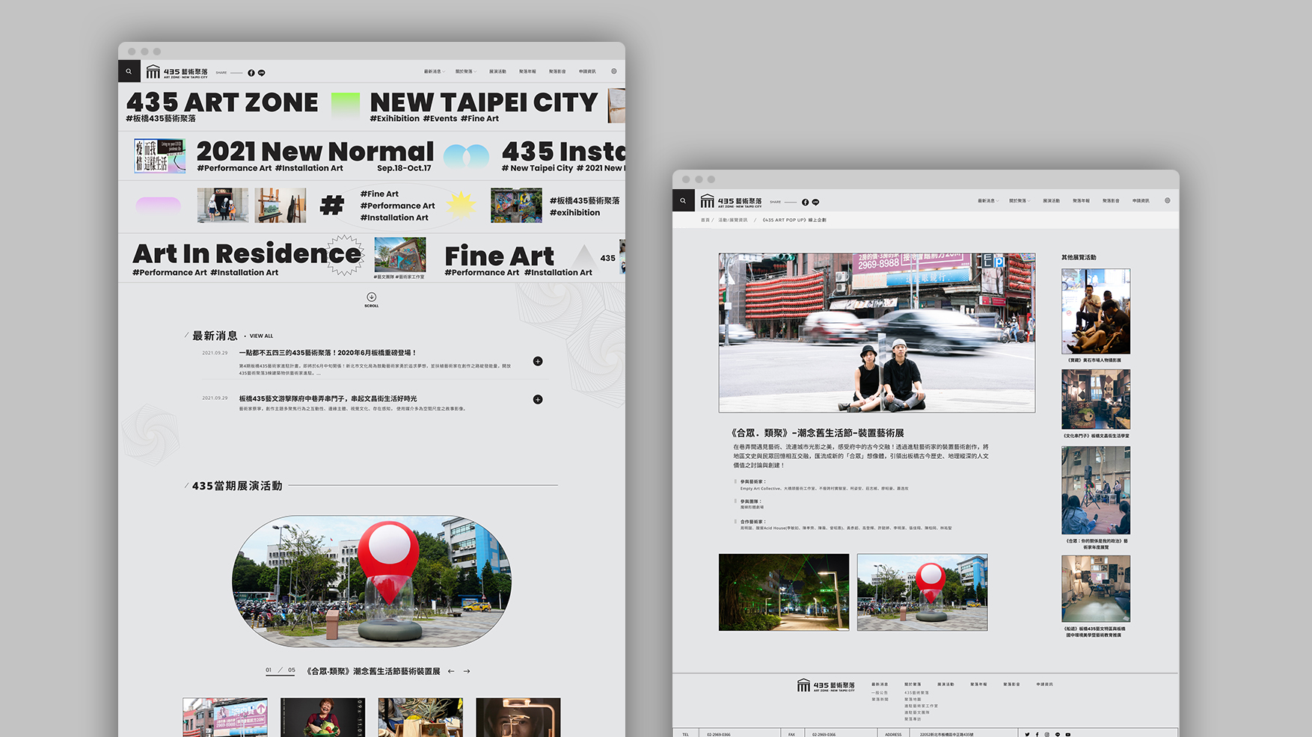
Task: Click the VIEW ALL link beside 最新消息
Action: 261,336
